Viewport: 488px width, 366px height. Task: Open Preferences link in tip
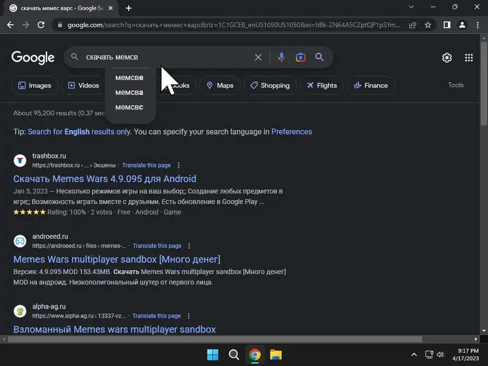pyautogui.click(x=292, y=132)
